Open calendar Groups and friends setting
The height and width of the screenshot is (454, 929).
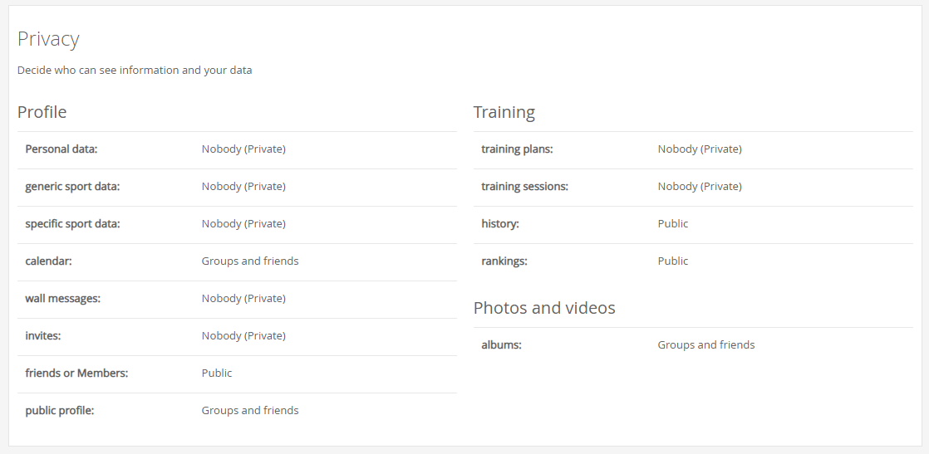[249, 261]
